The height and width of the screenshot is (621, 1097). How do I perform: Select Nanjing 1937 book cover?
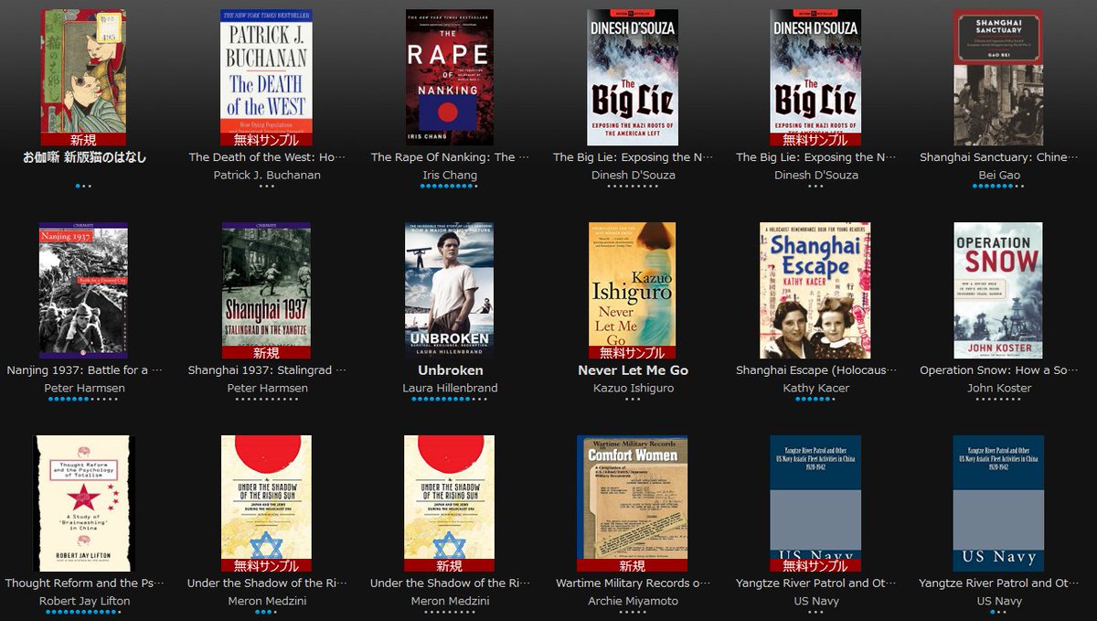[x=83, y=290]
